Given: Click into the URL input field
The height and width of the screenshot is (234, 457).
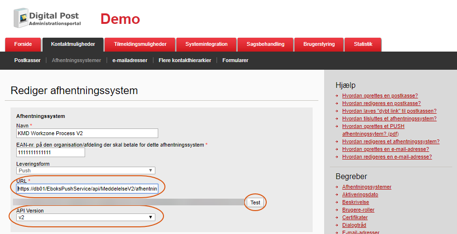Looking at the screenshot, I should point(87,189).
